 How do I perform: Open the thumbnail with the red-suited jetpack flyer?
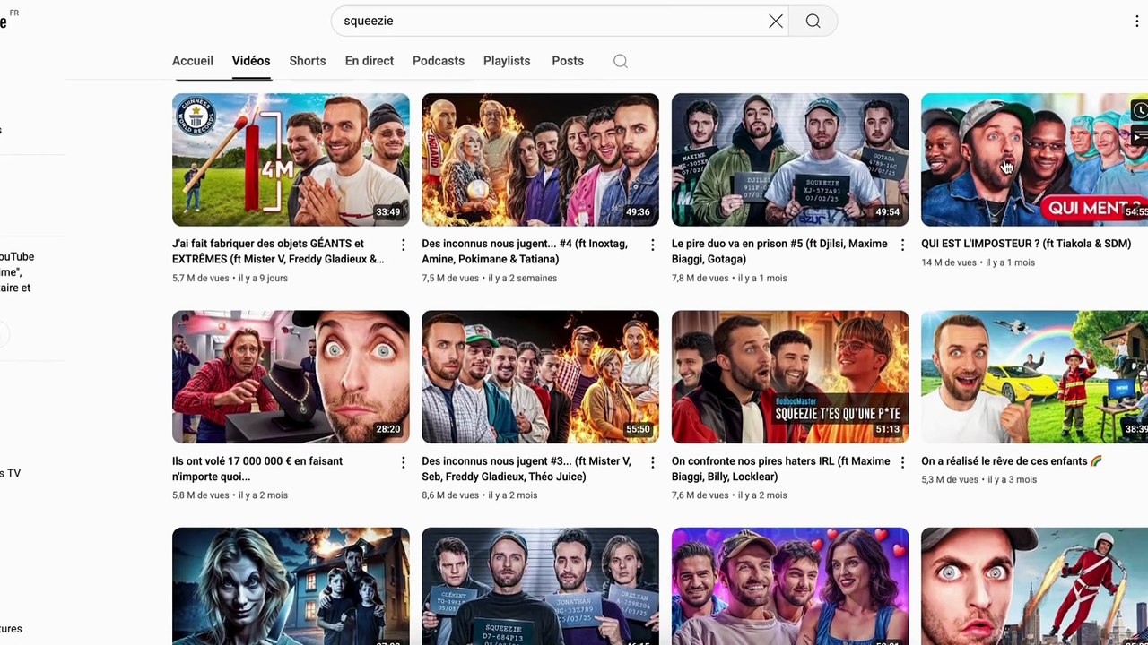(x=1034, y=586)
